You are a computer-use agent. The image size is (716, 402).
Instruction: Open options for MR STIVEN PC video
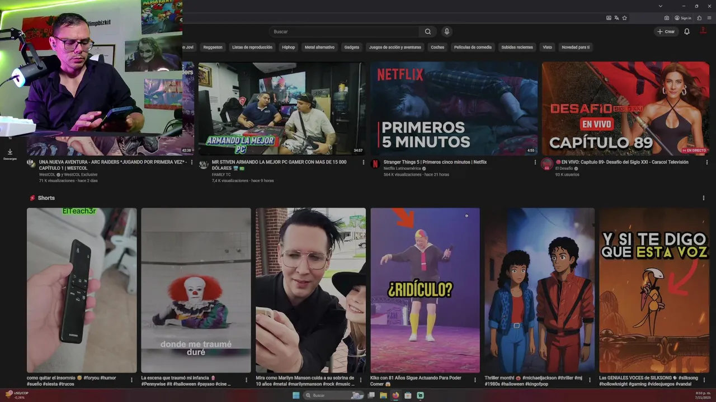tap(364, 162)
